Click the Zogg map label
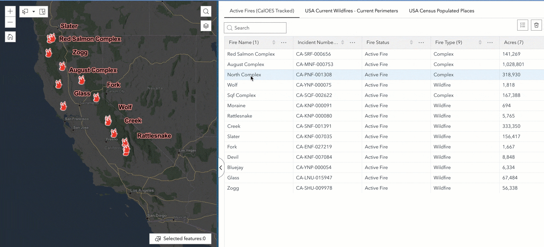544x247 pixels. coord(80,53)
